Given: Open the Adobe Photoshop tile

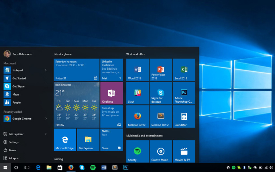Looking at the screenshot, I should [x=184, y=93].
